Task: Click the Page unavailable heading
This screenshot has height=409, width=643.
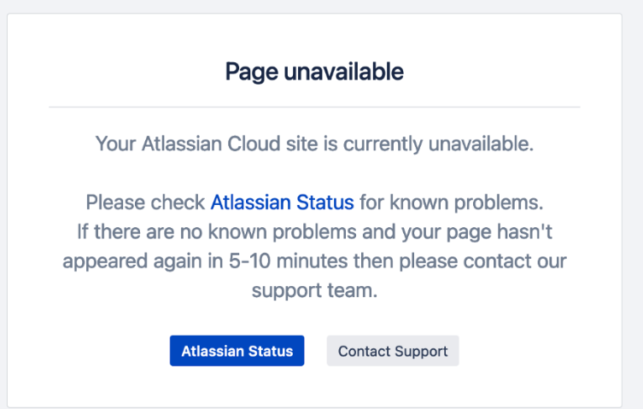Action: point(314,72)
